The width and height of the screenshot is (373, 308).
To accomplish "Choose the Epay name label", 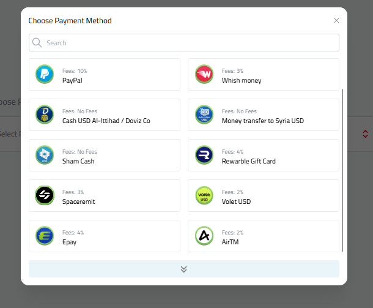I will (69, 242).
